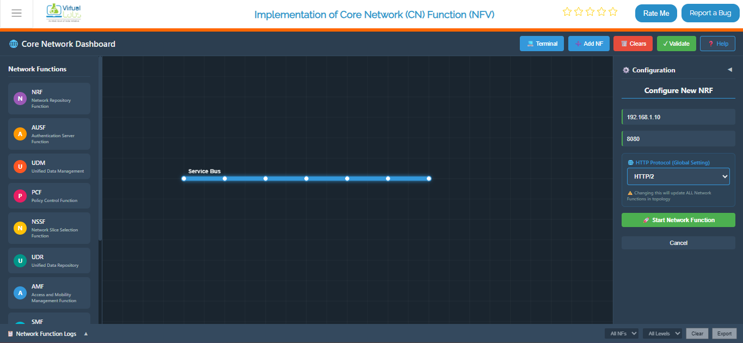This screenshot has height=343, width=743.
Task: Select the fifth rating star
Action: click(x=612, y=11)
